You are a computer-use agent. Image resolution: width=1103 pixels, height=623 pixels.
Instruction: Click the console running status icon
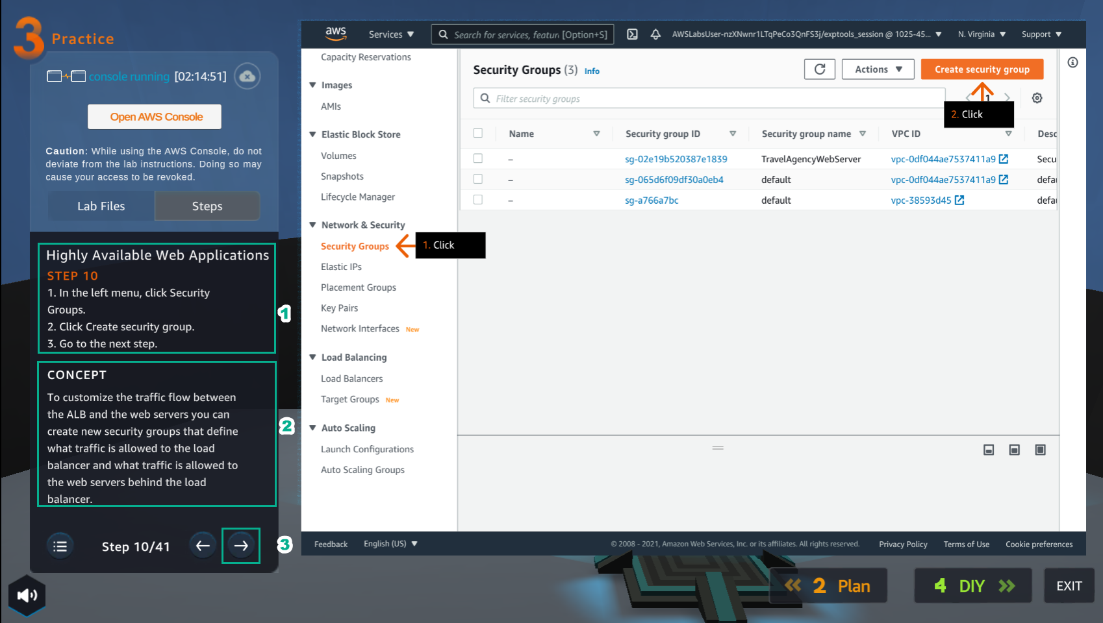(66, 77)
